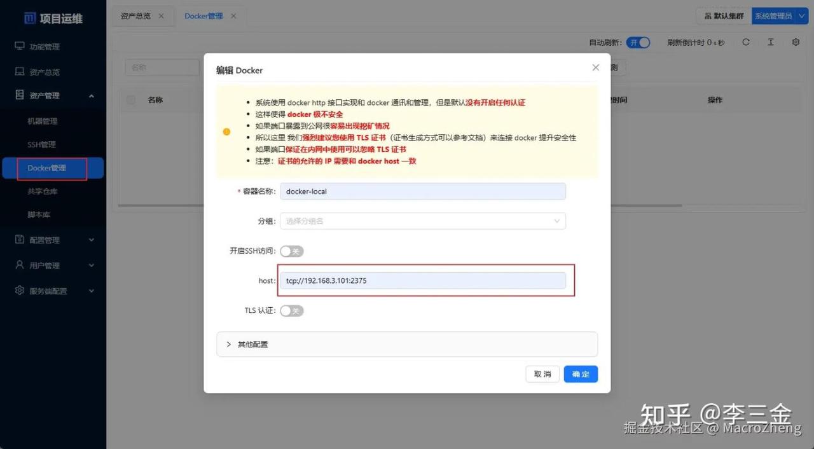Click the 服务端配置 gear icon
Image resolution: width=814 pixels, height=449 pixels.
click(x=20, y=291)
